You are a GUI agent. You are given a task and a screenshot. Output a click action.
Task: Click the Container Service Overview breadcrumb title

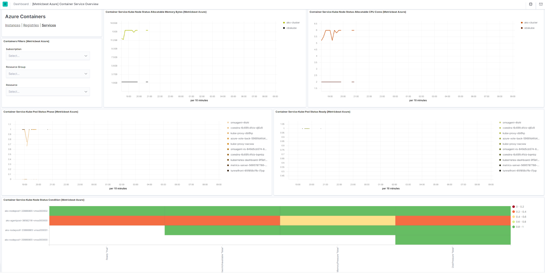pos(65,4)
